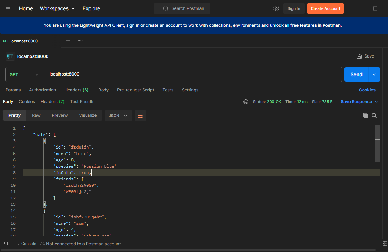The image size is (388, 252).
Task: Open the Cookies link
Action: [367, 90]
